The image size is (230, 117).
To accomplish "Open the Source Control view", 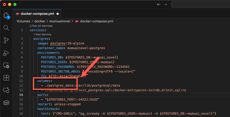I will pyautogui.click(x=6, y=40).
